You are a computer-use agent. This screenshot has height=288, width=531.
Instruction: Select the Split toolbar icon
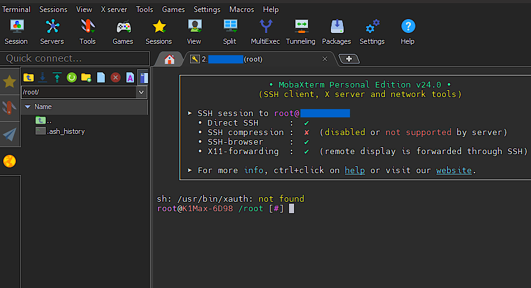point(229,32)
